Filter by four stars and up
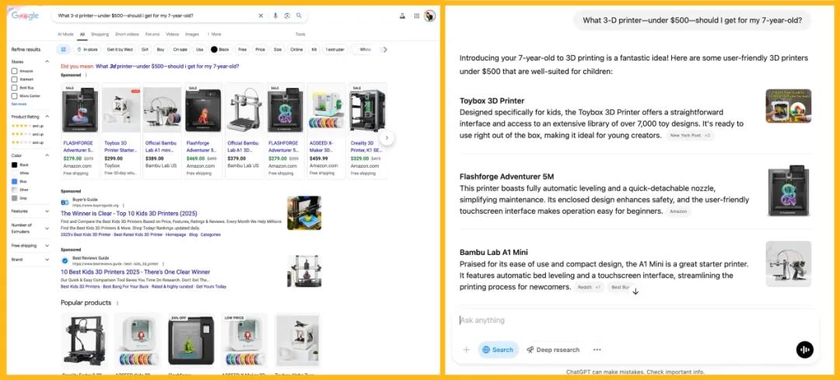Viewport: 840px width, 380px height. tap(27, 126)
